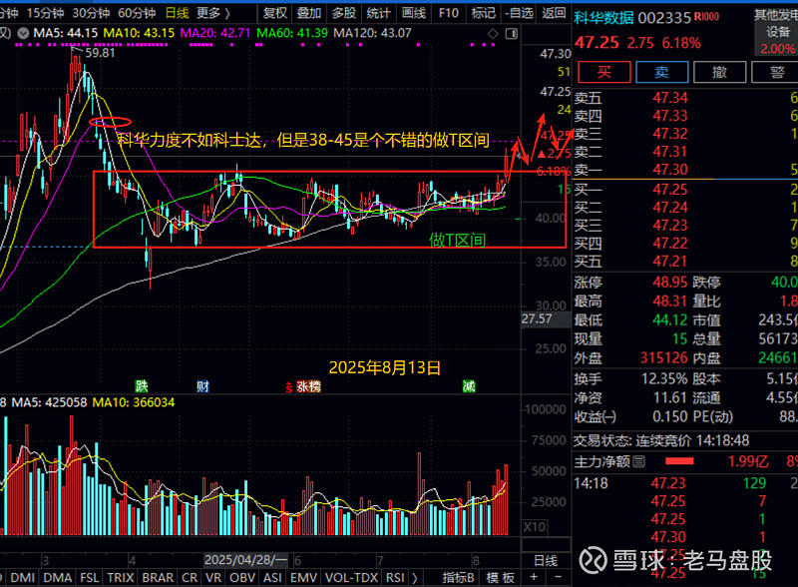Select the TRIX indicator tab
Viewport: 798px width, 587px height.
pyautogui.click(x=121, y=577)
